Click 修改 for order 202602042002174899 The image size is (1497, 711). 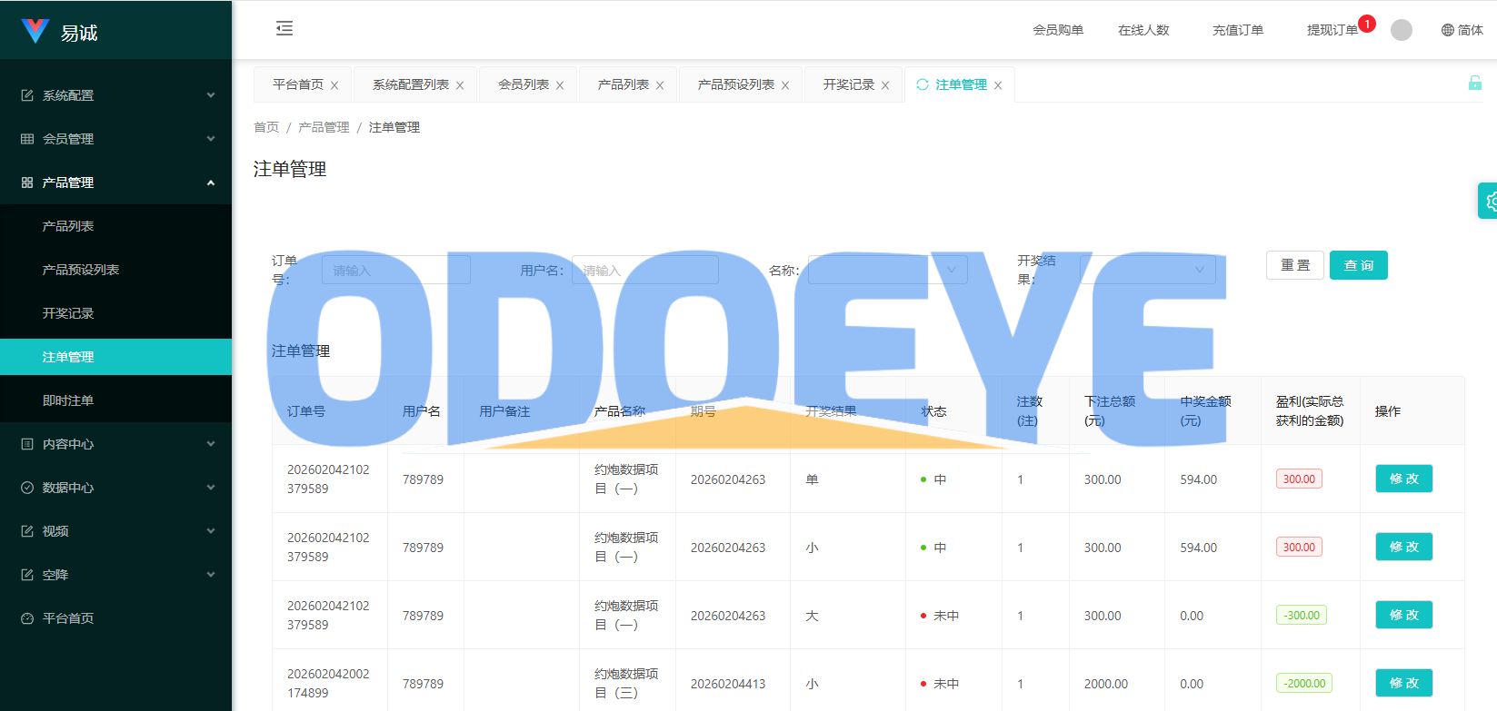(x=1404, y=683)
